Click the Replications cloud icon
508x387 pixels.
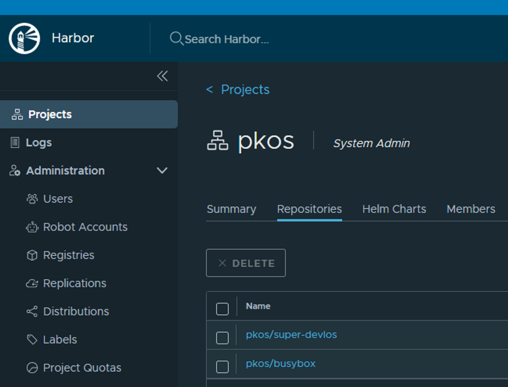(32, 283)
